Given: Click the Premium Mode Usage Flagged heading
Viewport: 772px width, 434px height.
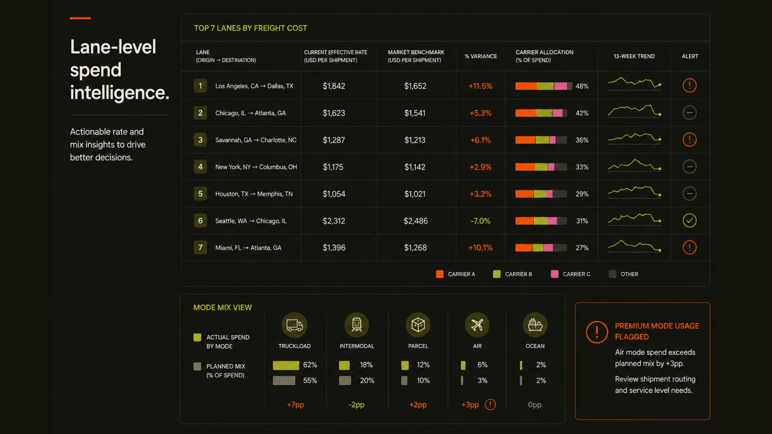Looking at the screenshot, I should [x=657, y=331].
